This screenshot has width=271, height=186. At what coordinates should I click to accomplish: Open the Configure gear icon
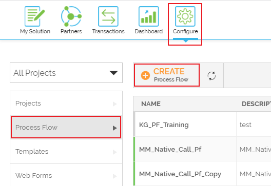click(185, 16)
